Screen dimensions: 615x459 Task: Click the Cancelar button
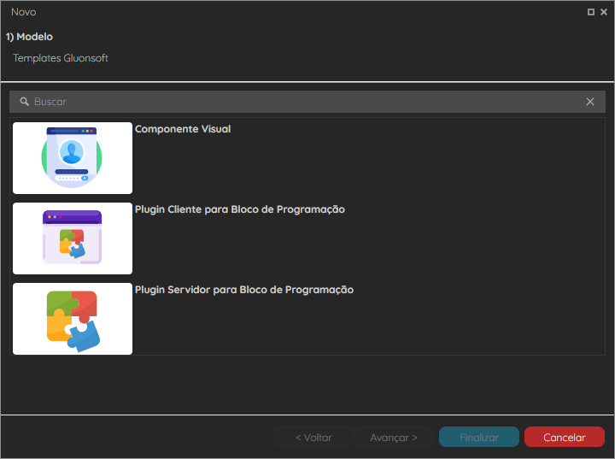565,437
